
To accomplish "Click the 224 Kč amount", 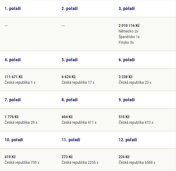I will tap(124, 157).
